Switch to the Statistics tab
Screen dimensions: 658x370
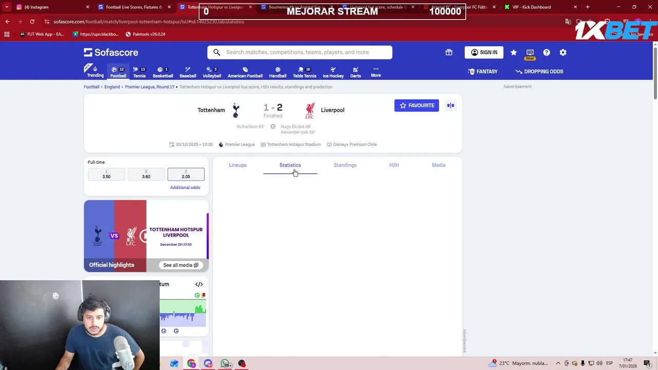tap(290, 165)
